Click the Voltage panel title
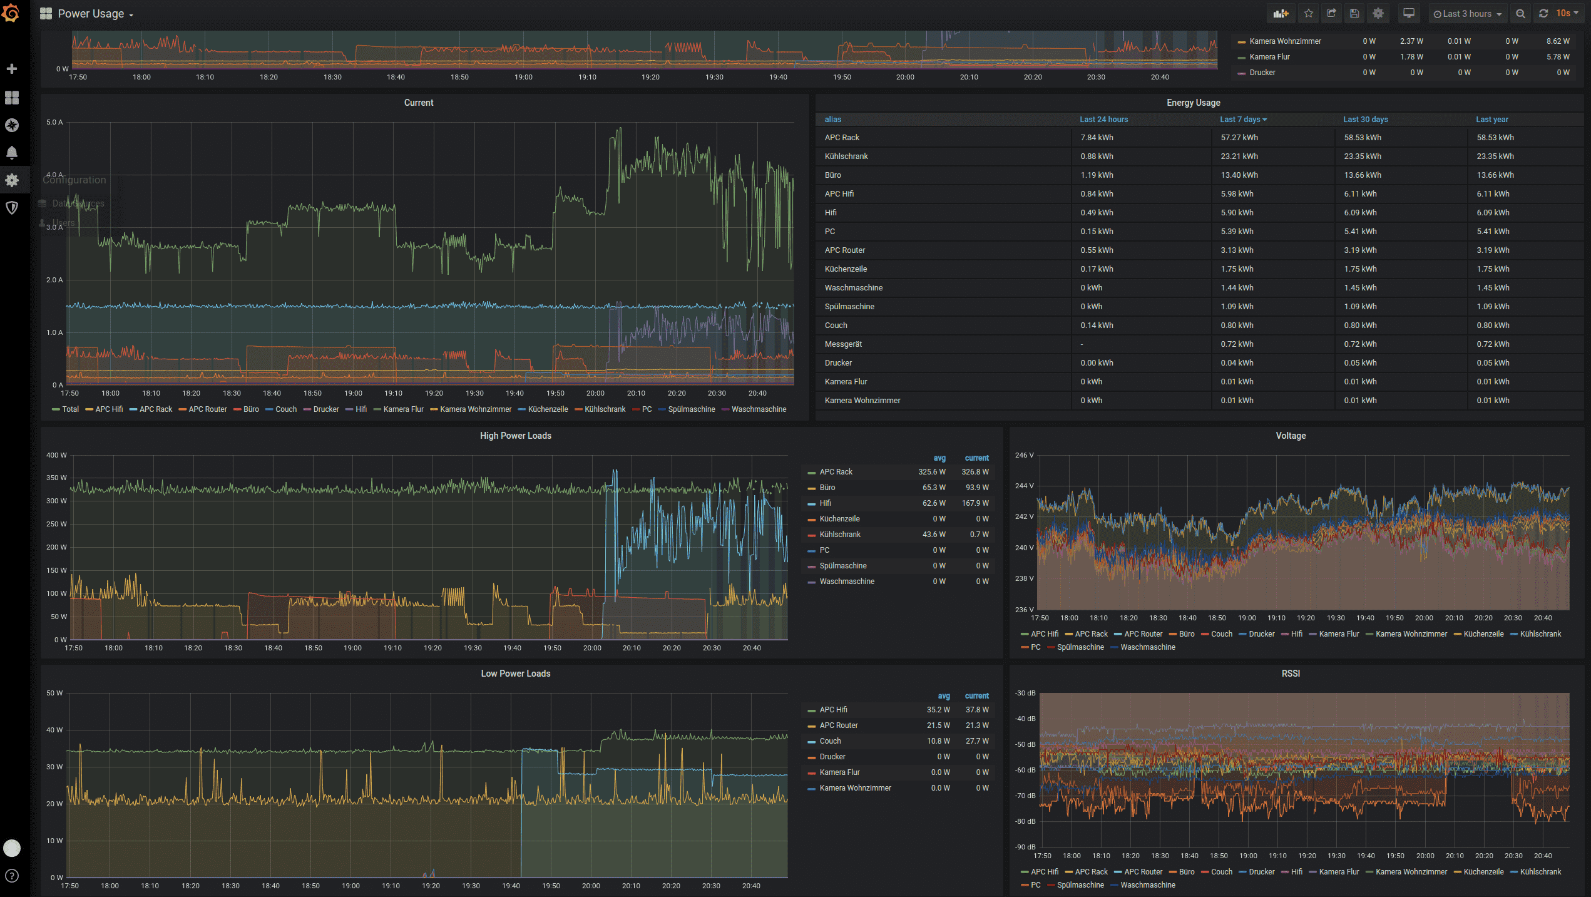The image size is (1591, 897). (1291, 436)
